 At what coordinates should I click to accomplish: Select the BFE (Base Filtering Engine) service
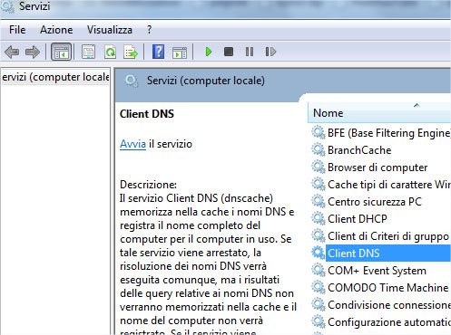tap(389, 133)
